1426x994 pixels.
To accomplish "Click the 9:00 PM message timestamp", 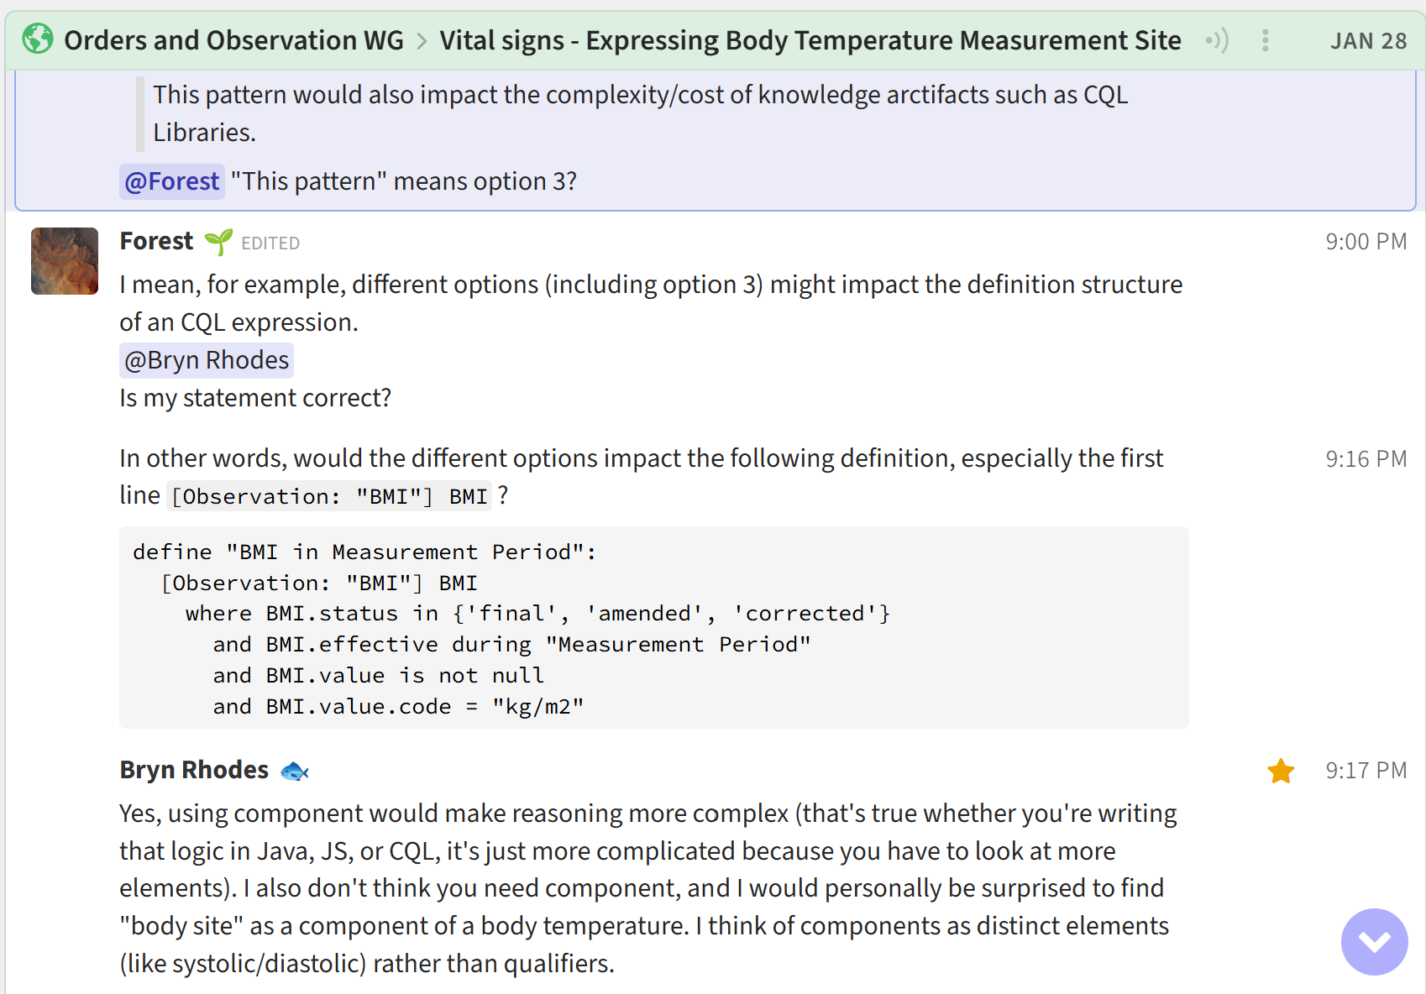I will pyautogui.click(x=1366, y=242).
